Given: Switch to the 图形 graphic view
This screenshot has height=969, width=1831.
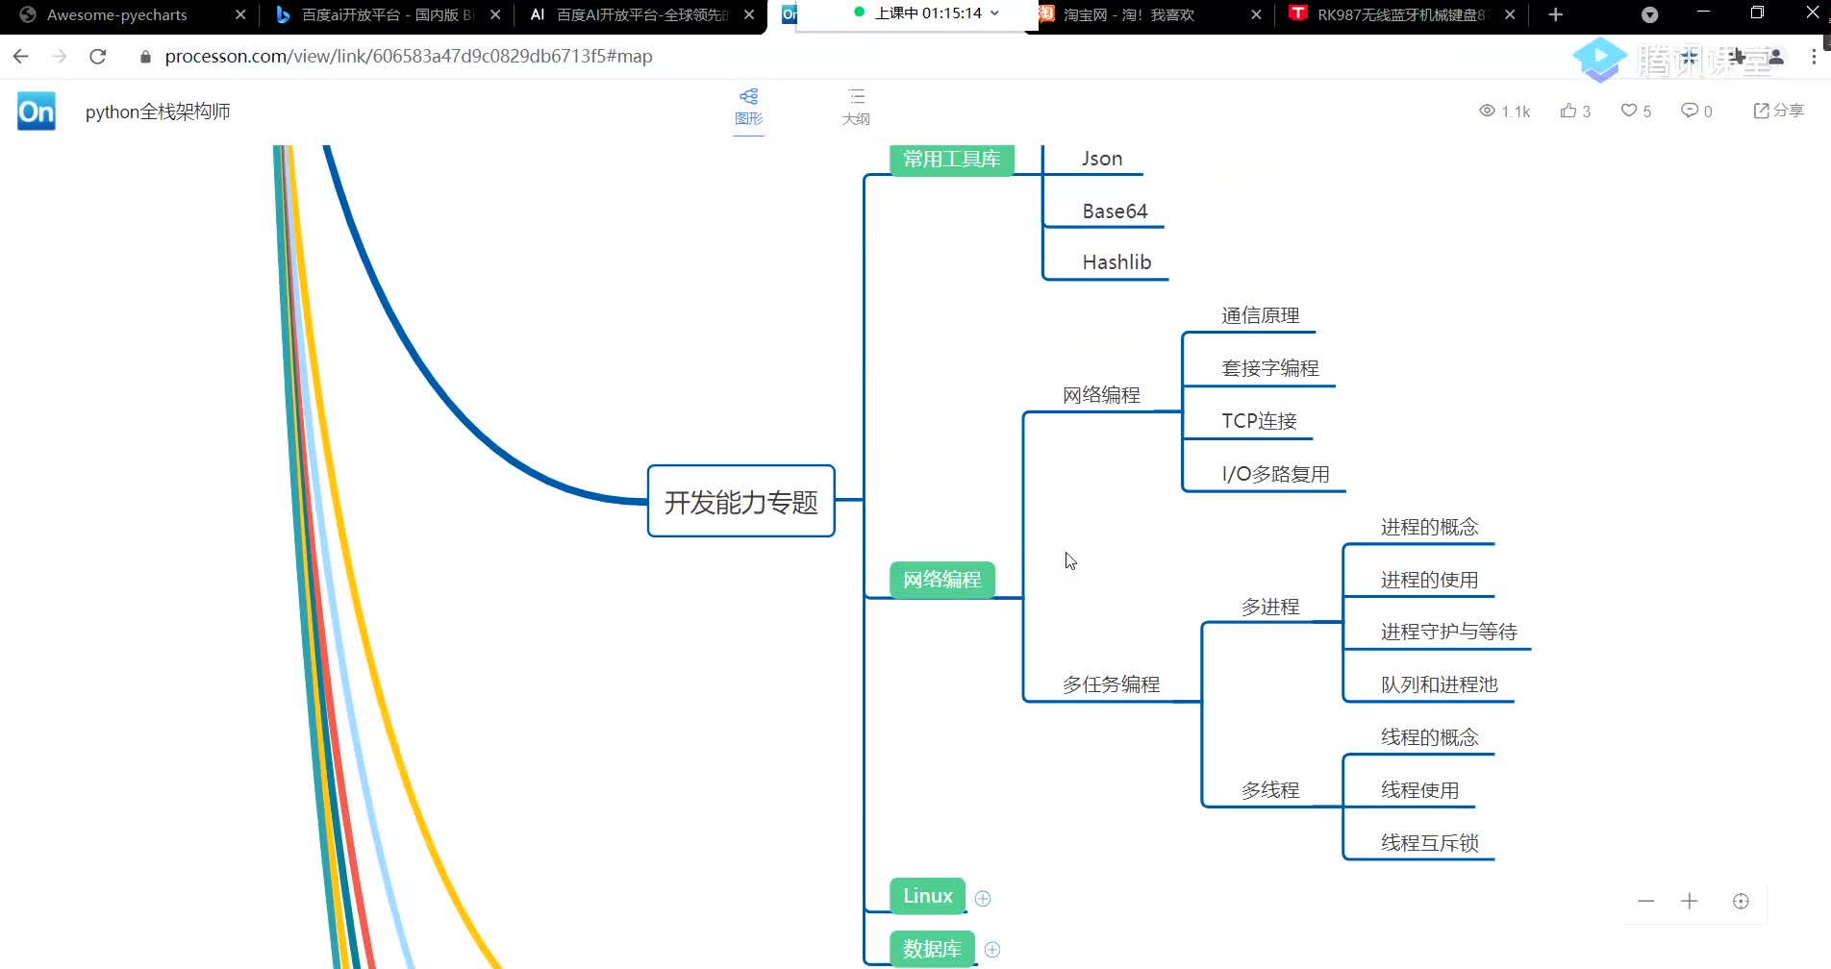Looking at the screenshot, I should [748, 107].
